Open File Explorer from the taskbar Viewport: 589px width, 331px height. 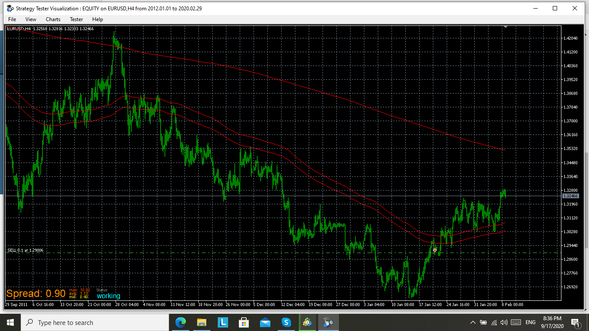coord(201,322)
